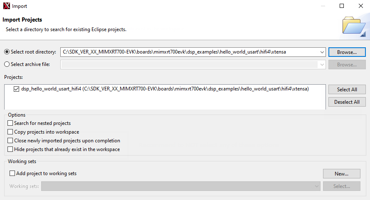The height and width of the screenshot is (200, 370).
Task: Enable Add project to working sets
Action: (x=12, y=173)
